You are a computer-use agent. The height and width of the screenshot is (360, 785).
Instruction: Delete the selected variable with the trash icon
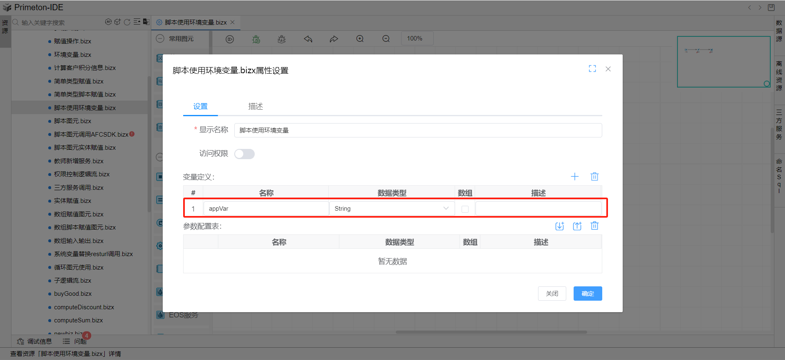coord(594,176)
